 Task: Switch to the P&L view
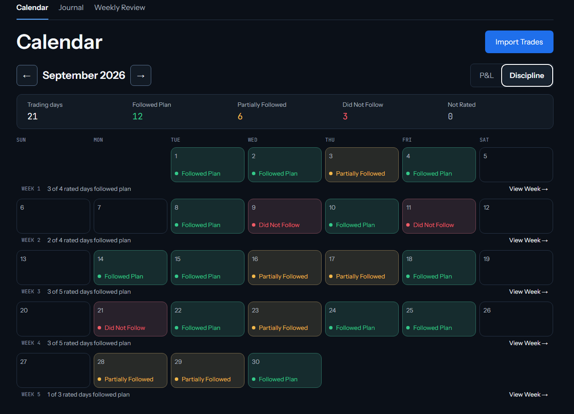click(x=486, y=75)
